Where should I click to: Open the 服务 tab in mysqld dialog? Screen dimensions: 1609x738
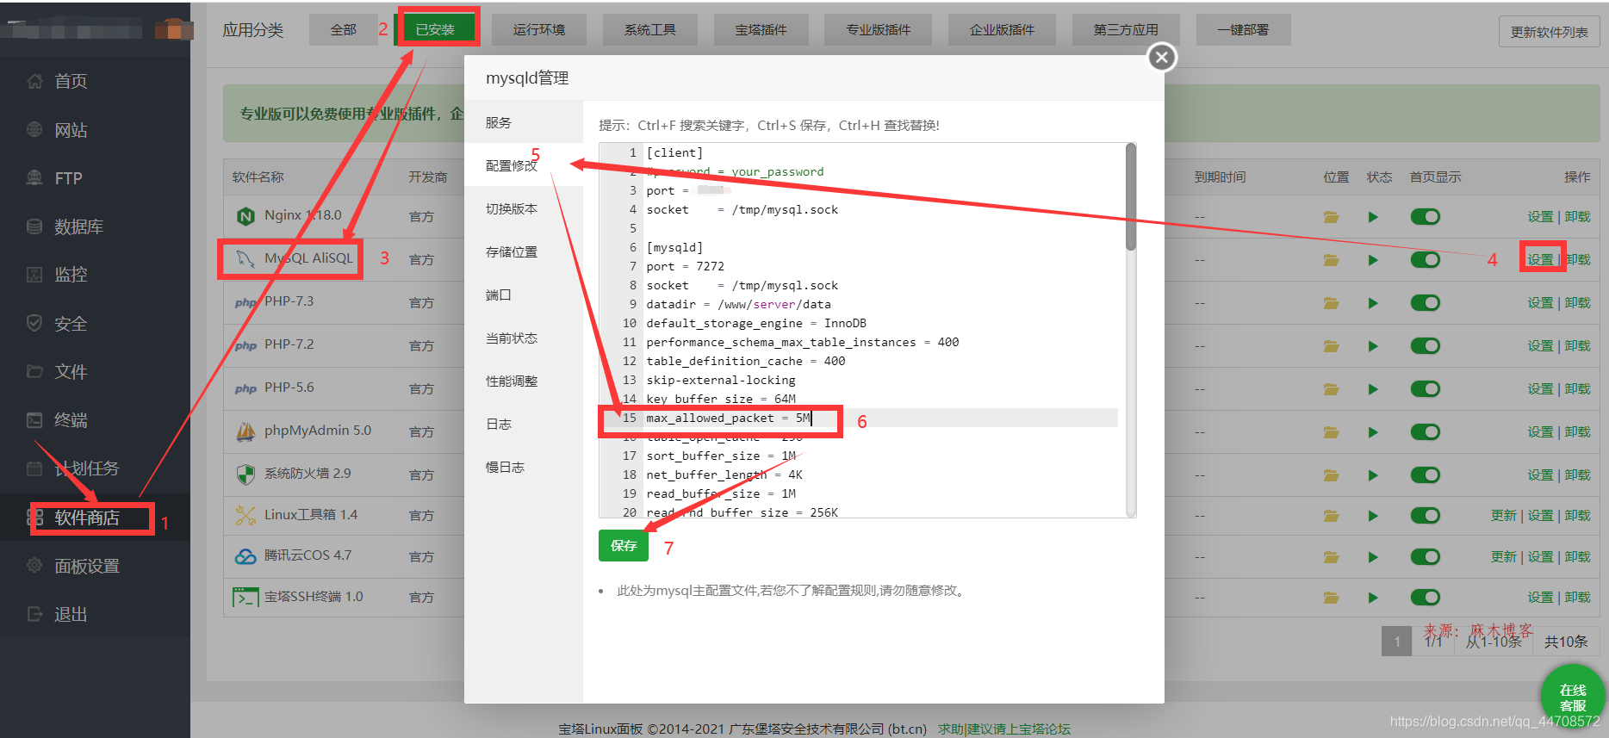(524, 122)
